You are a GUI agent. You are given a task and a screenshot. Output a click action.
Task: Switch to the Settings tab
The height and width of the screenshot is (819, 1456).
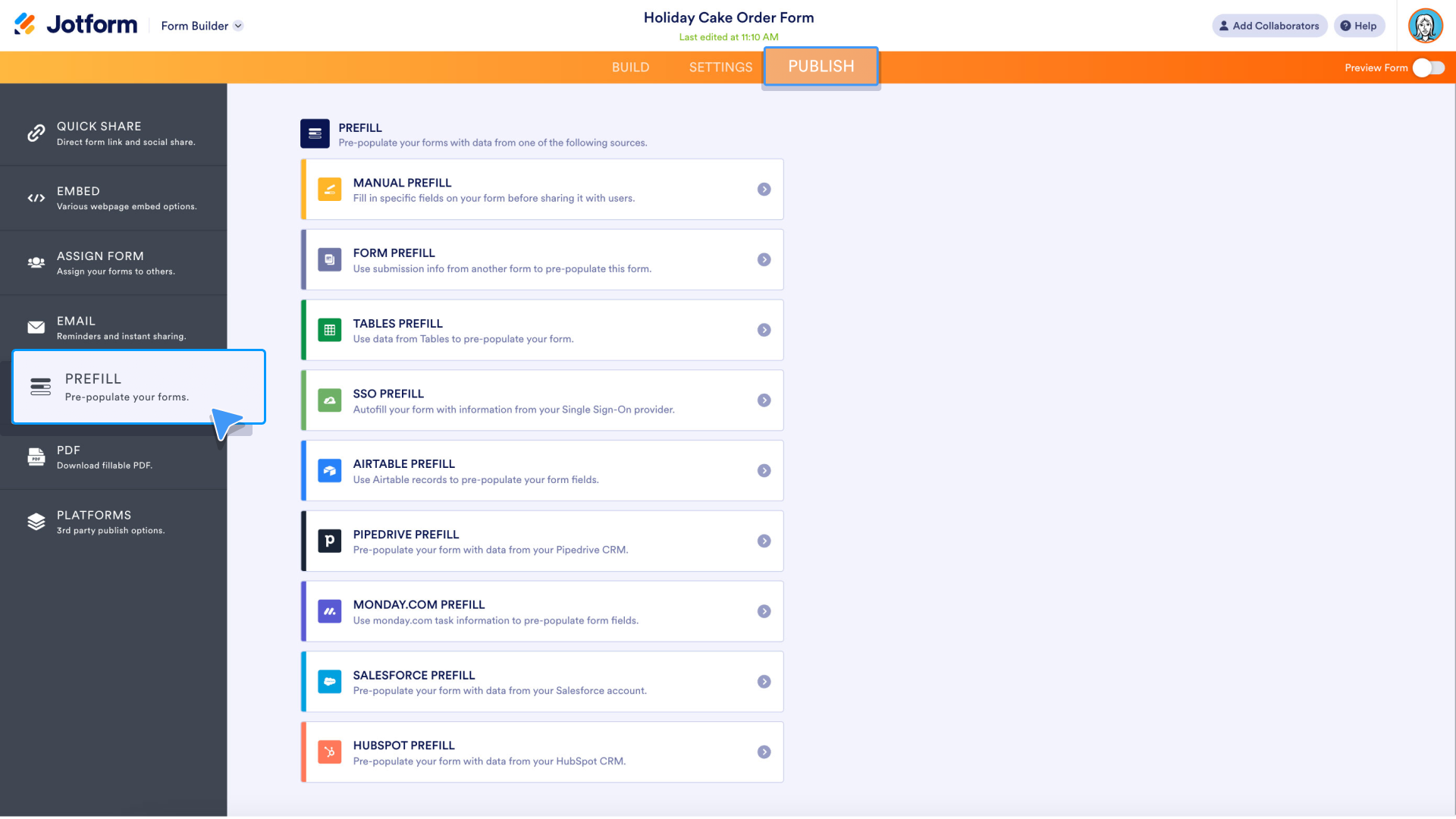[x=720, y=67]
